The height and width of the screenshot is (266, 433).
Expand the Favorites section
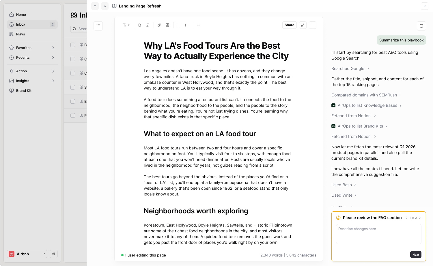click(53, 48)
